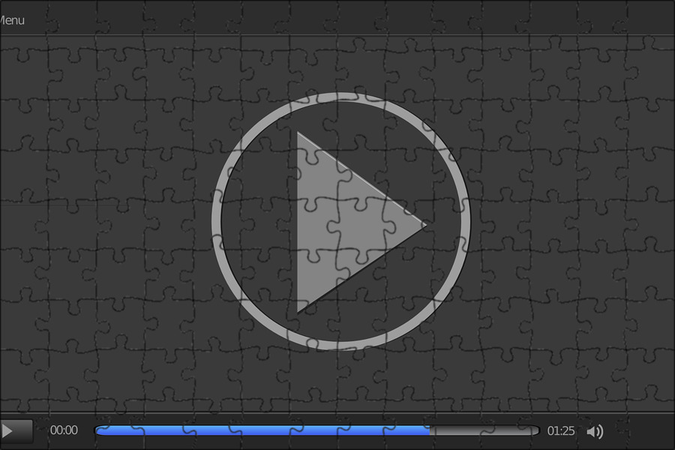Viewport: 675px width, 450px height.
Task: Click the 00:00 elapsed time label
Action: click(64, 430)
